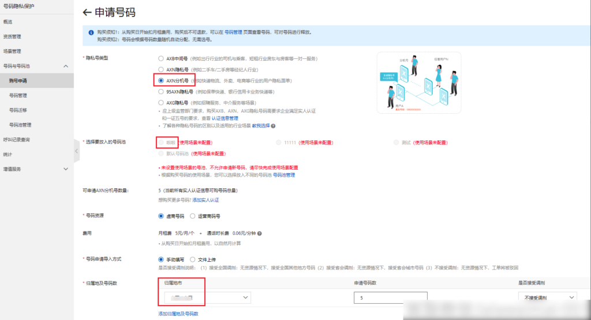Select 运营商码号 as number resource
Viewport: 591px width, 320px height.
click(x=192, y=216)
